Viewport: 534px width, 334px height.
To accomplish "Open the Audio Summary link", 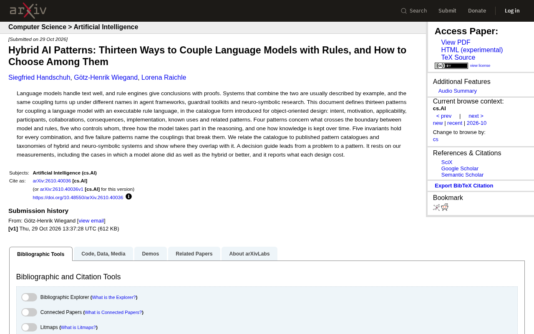I will [x=457, y=91].
